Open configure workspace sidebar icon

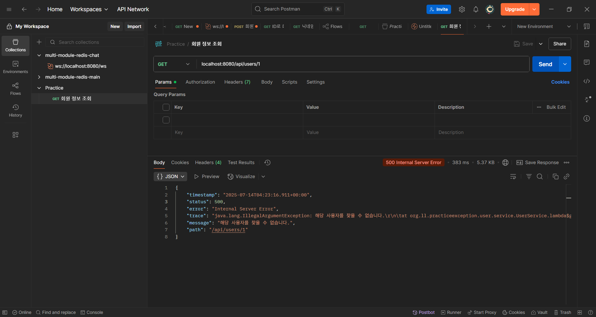(x=16, y=135)
